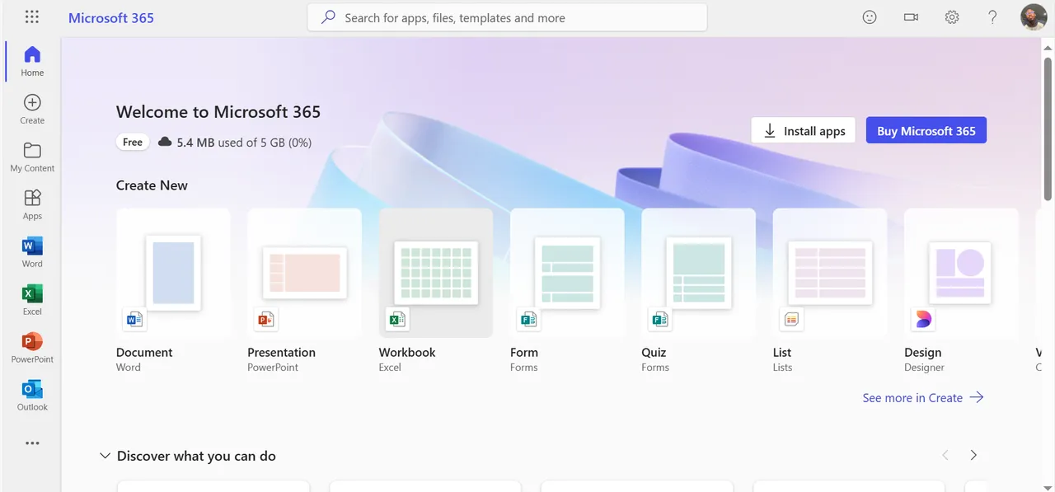This screenshot has height=492, width=1055.
Task: Launch Word from the sidebar
Action: coord(32,252)
